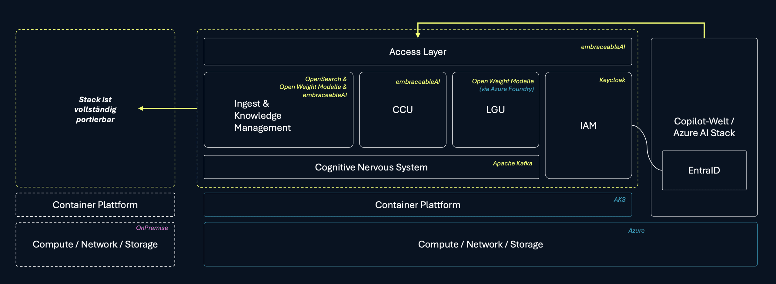Click the Apache Kafka annotation
Screen dimensions: 776x284
[512, 163]
